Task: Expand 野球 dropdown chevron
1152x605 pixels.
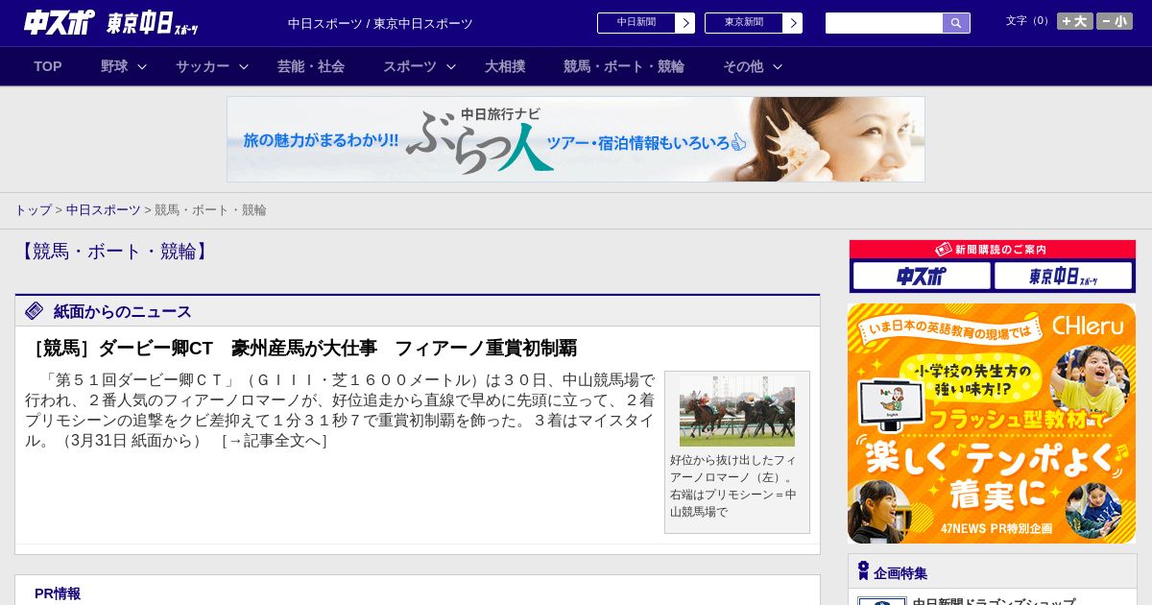Action: pos(142,66)
